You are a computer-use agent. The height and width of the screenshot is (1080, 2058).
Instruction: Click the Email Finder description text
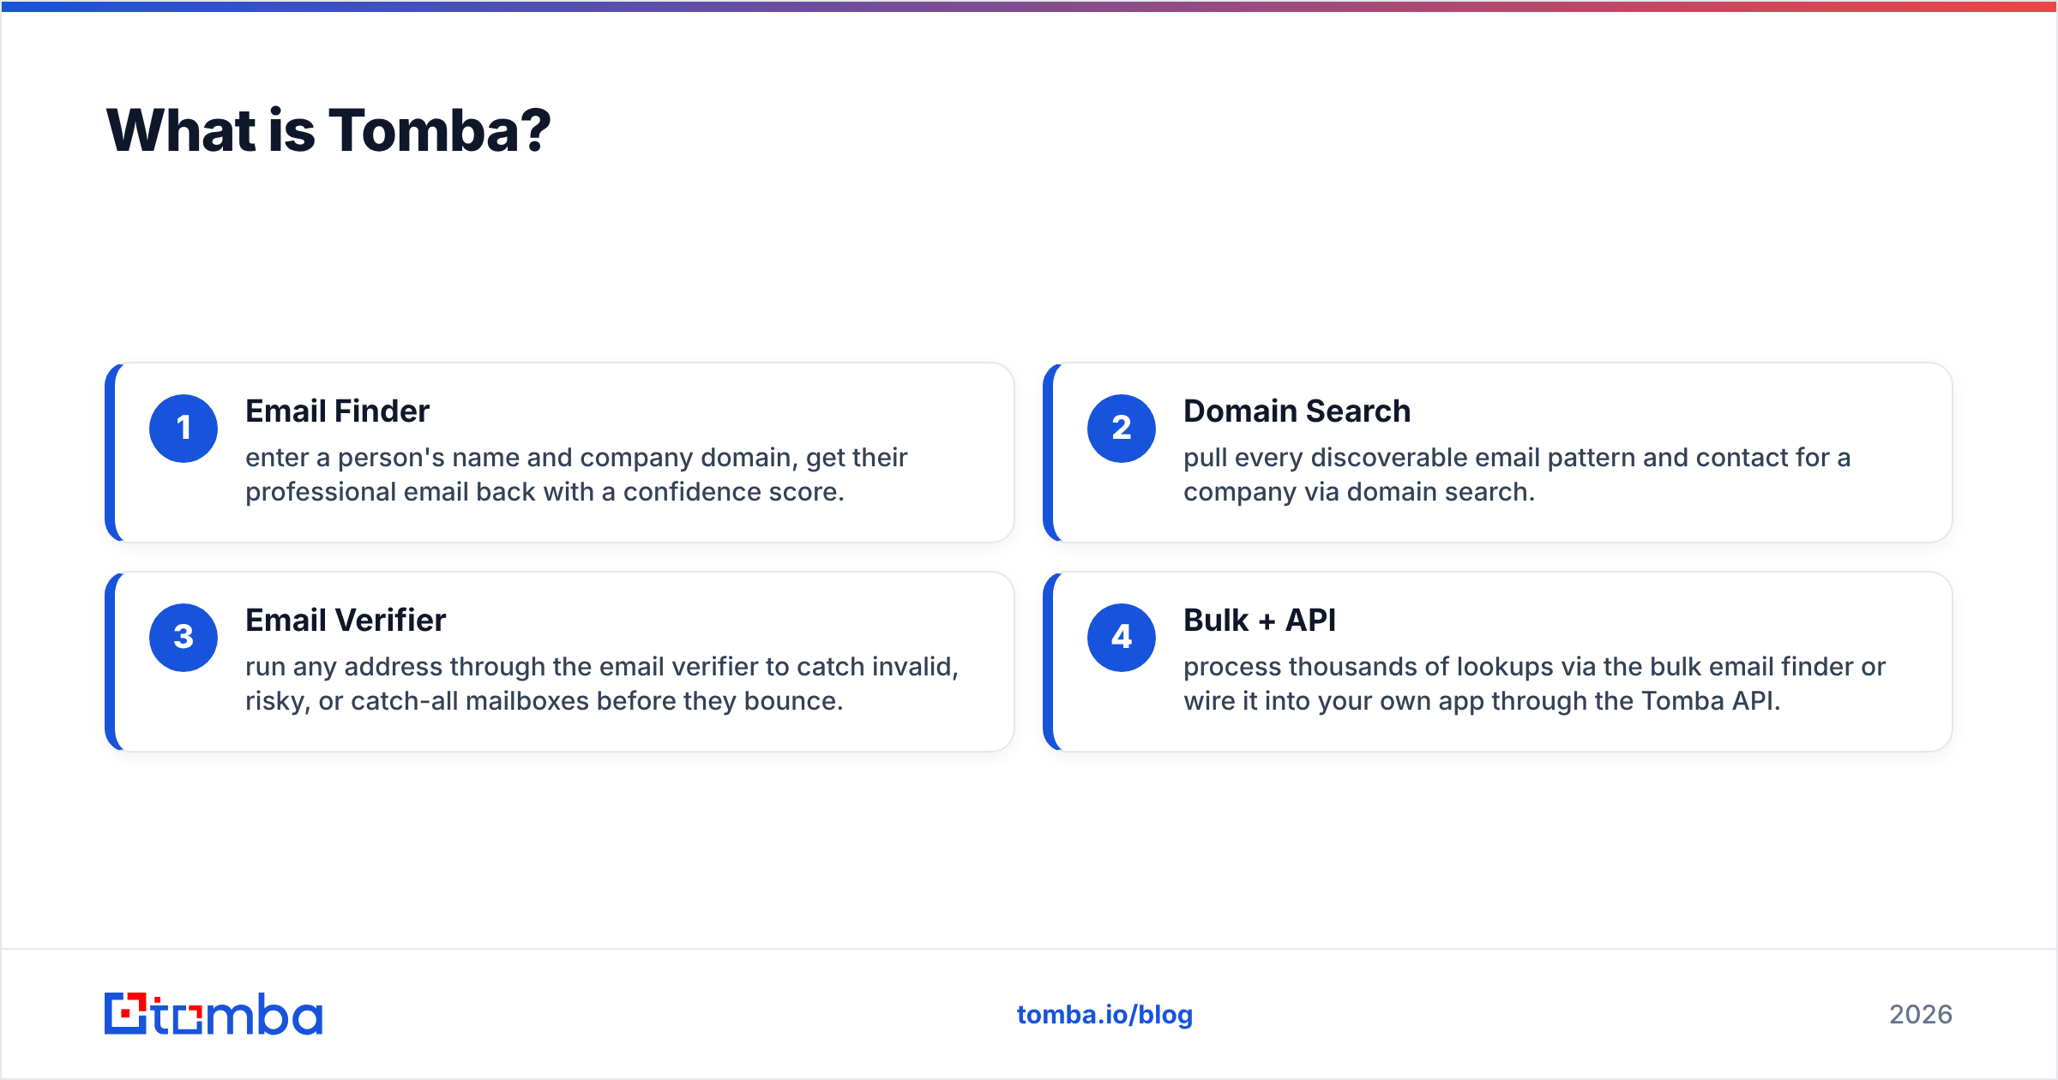(x=576, y=475)
